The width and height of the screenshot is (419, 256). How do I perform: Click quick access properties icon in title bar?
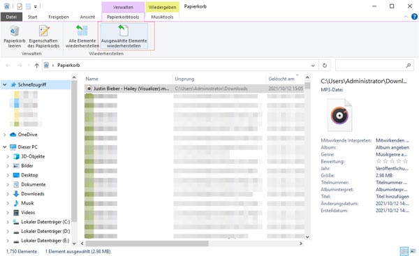[x=20, y=6]
